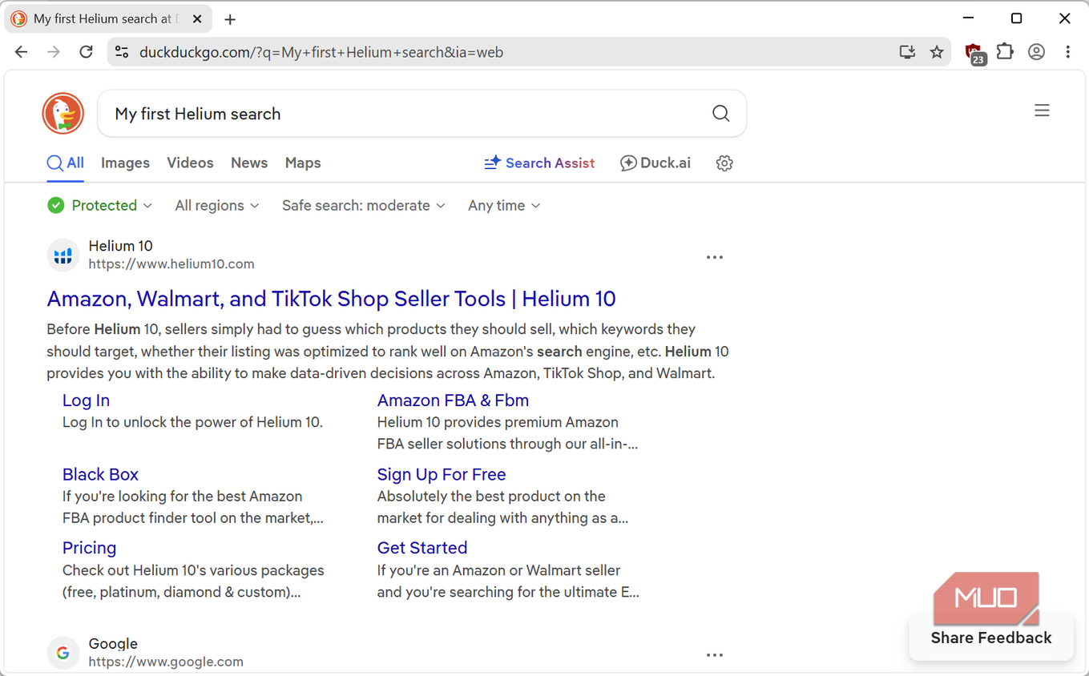Open the browser three-dot menu
This screenshot has height=676, width=1089.
click(x=1067, y=52)
